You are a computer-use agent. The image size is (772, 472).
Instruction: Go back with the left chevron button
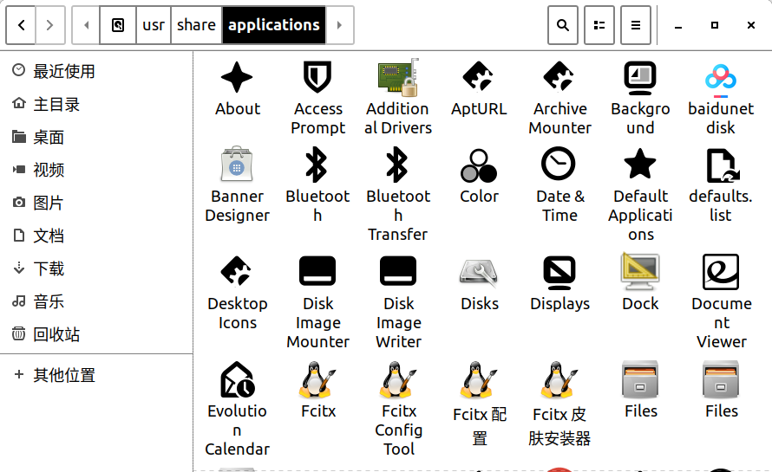(21, 25)
